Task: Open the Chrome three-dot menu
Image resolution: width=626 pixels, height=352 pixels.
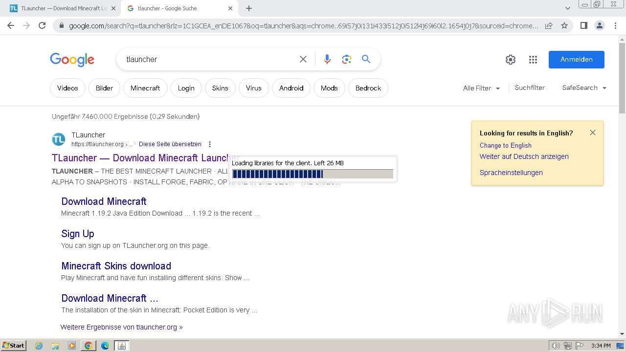Action: tap(615, 25)
